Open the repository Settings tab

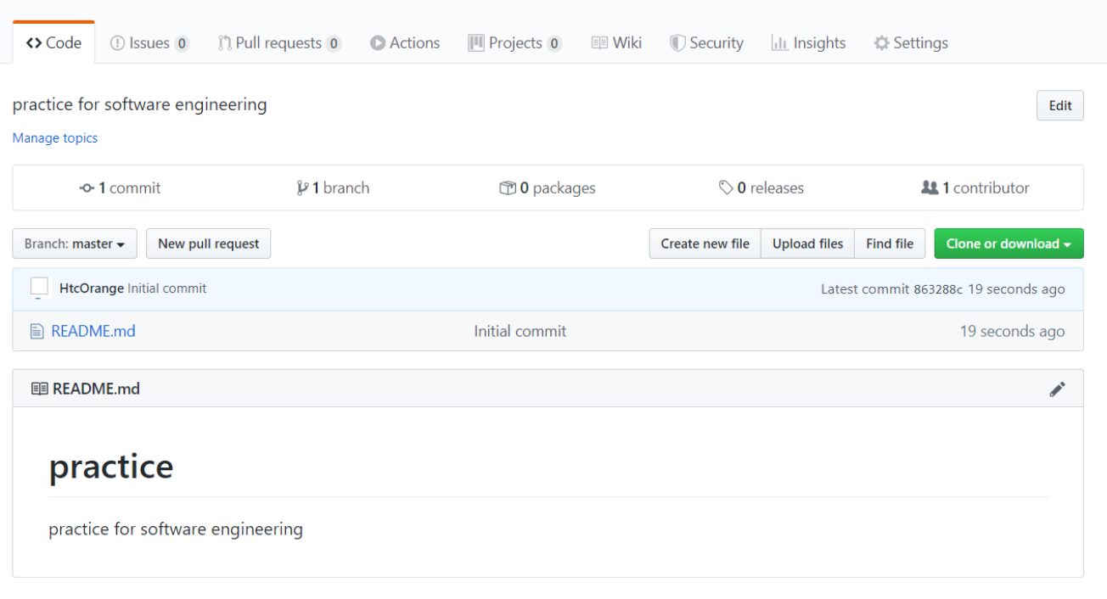[x=911, y=43]
